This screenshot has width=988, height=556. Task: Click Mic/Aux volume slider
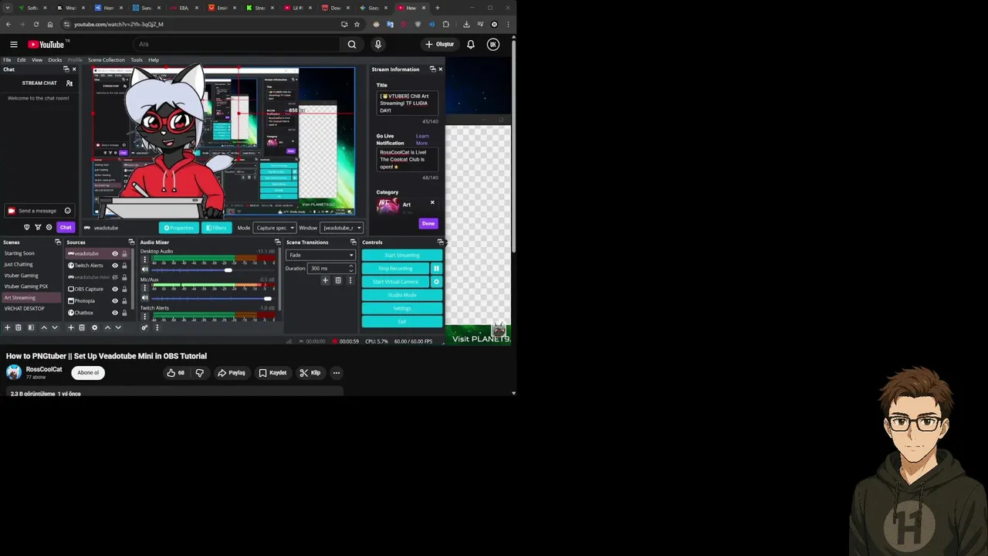point(212,298)
